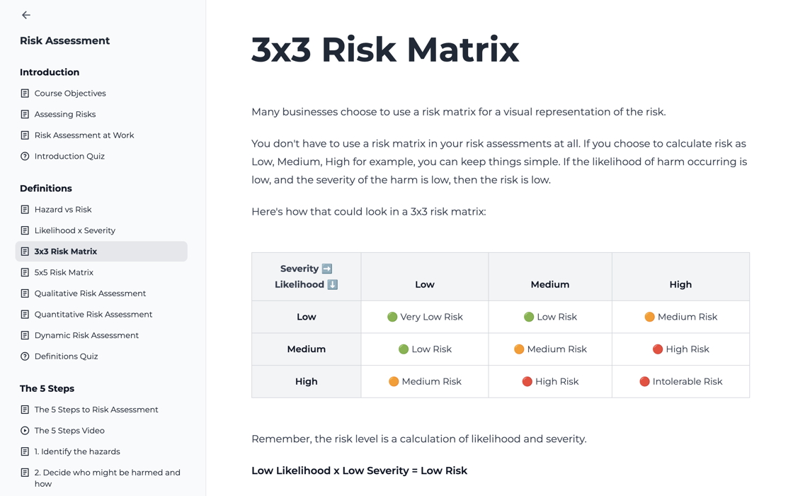Click the red dot beside Intolerable Risk
The image size is (793, 496).
point(645,381)
